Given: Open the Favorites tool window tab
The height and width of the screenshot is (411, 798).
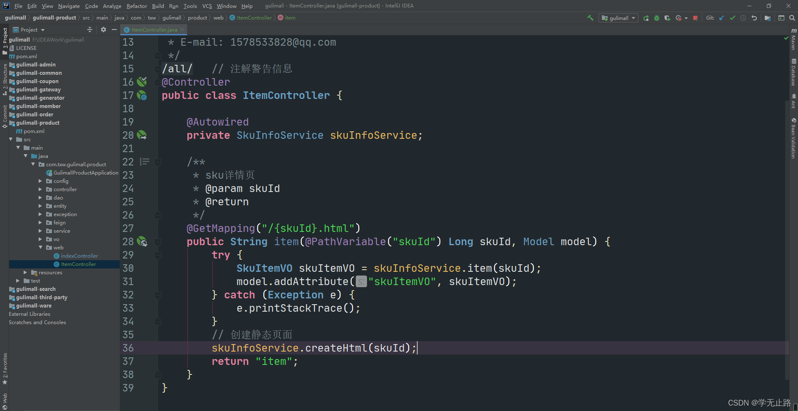Looking at the screenshot, I should coord(5,369).
